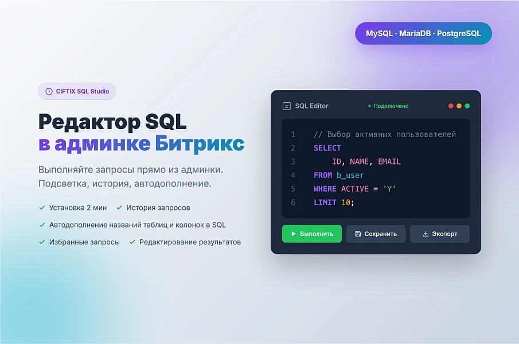Click the ACTIVE column on line 5
519x344 pixels.
pos(355,189)
